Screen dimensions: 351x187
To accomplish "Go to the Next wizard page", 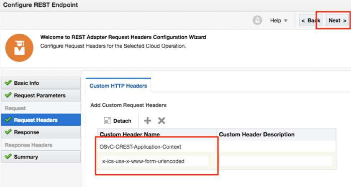I will (x=337, y=20).
